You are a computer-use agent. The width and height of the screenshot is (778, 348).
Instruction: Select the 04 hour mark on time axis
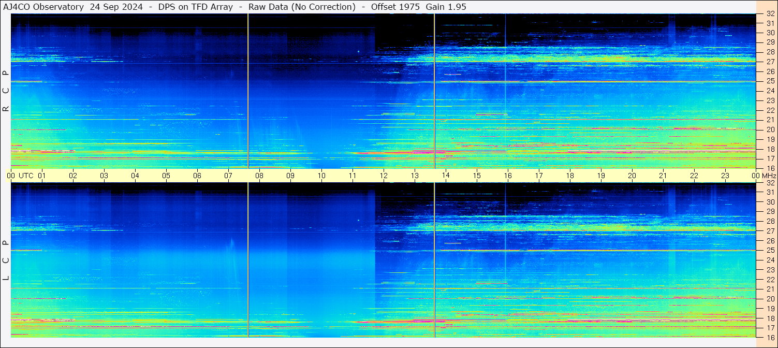tap(135, 176)
